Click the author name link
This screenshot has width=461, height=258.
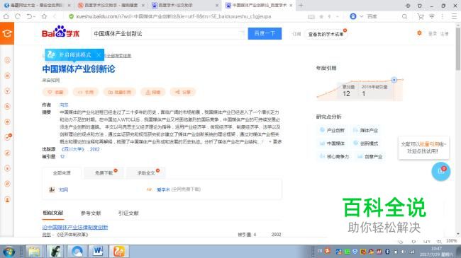64,105
